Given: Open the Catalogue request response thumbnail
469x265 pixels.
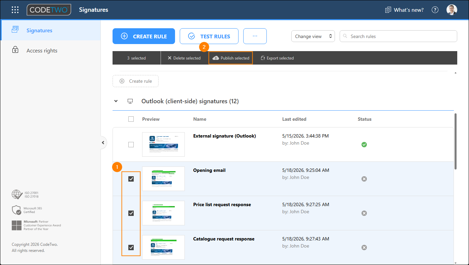Looking at the screenshot, I should point(163,247).
